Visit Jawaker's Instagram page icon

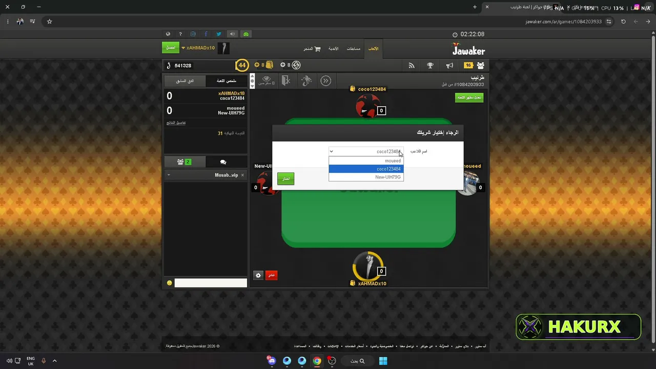click(193, 34)
